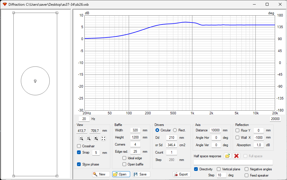The image size is (287, 180).
Task: Click the Export button
Action: pyautogui.click(x=182, y=174)
